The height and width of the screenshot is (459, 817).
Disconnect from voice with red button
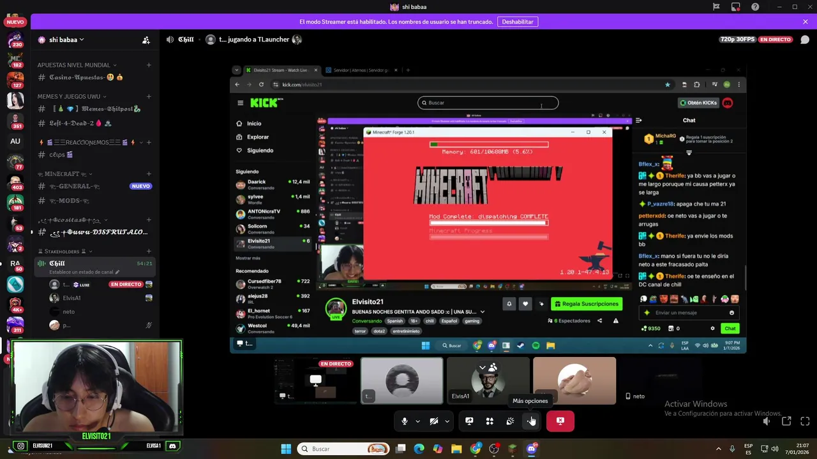560,421
